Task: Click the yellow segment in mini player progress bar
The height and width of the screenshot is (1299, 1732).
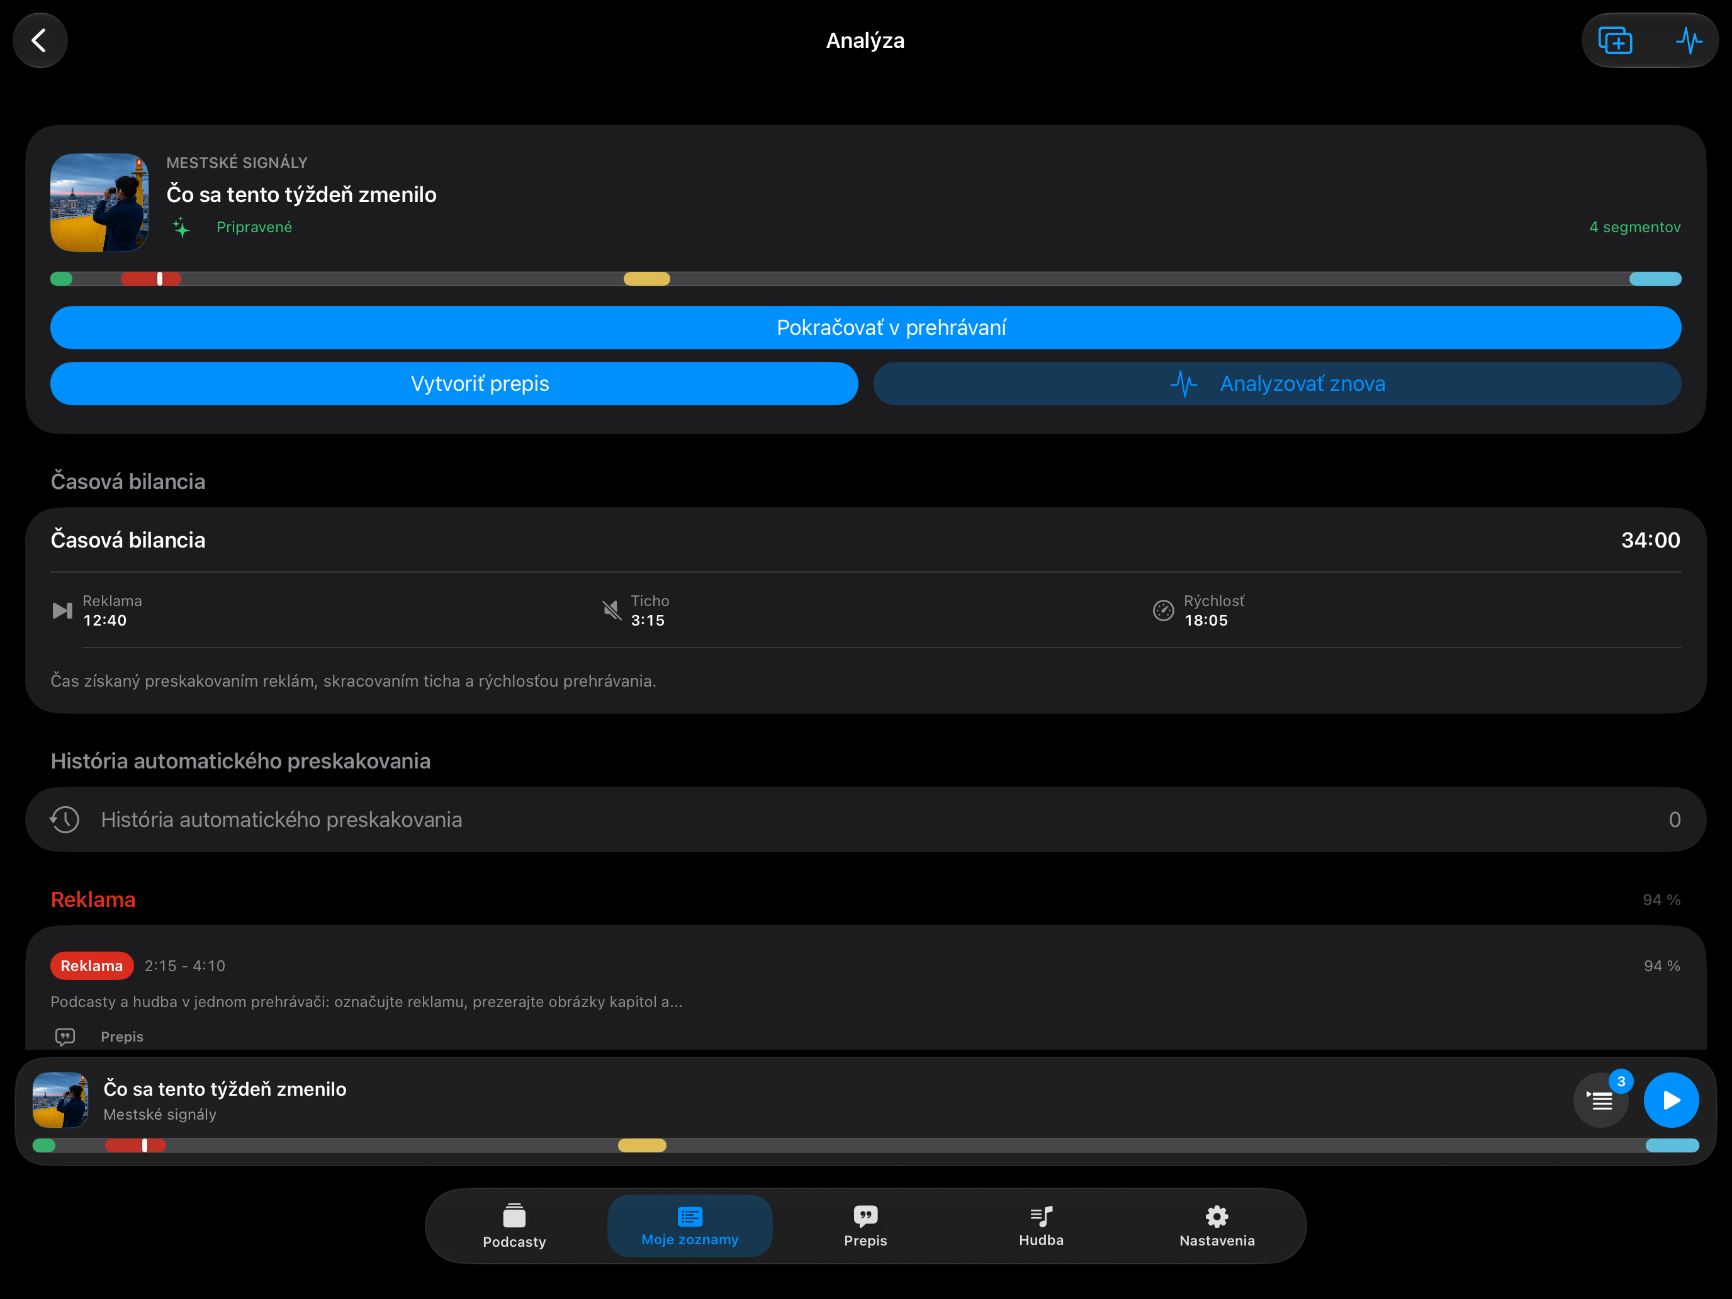Action: (x=642, y=1145)
